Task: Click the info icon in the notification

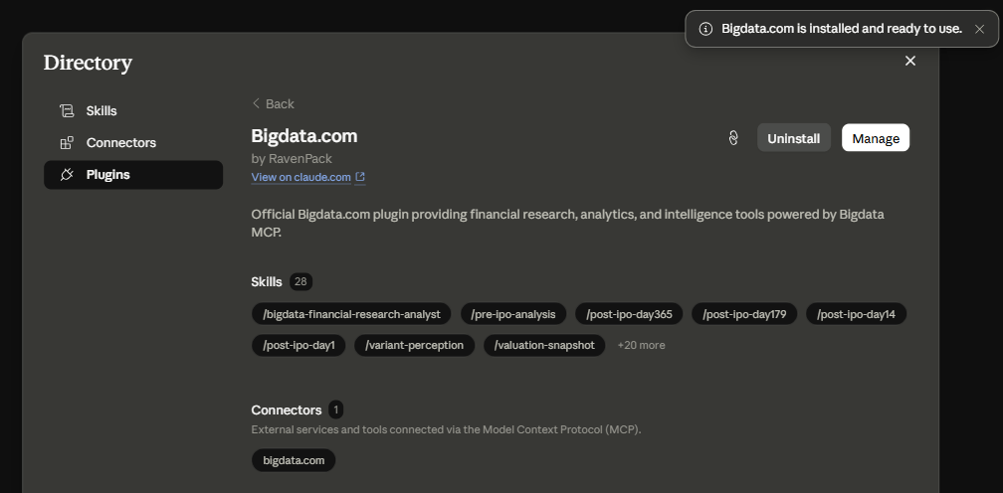Action: [705, 29]
